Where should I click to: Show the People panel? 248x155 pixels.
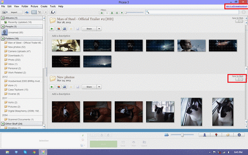click(205, 135)
